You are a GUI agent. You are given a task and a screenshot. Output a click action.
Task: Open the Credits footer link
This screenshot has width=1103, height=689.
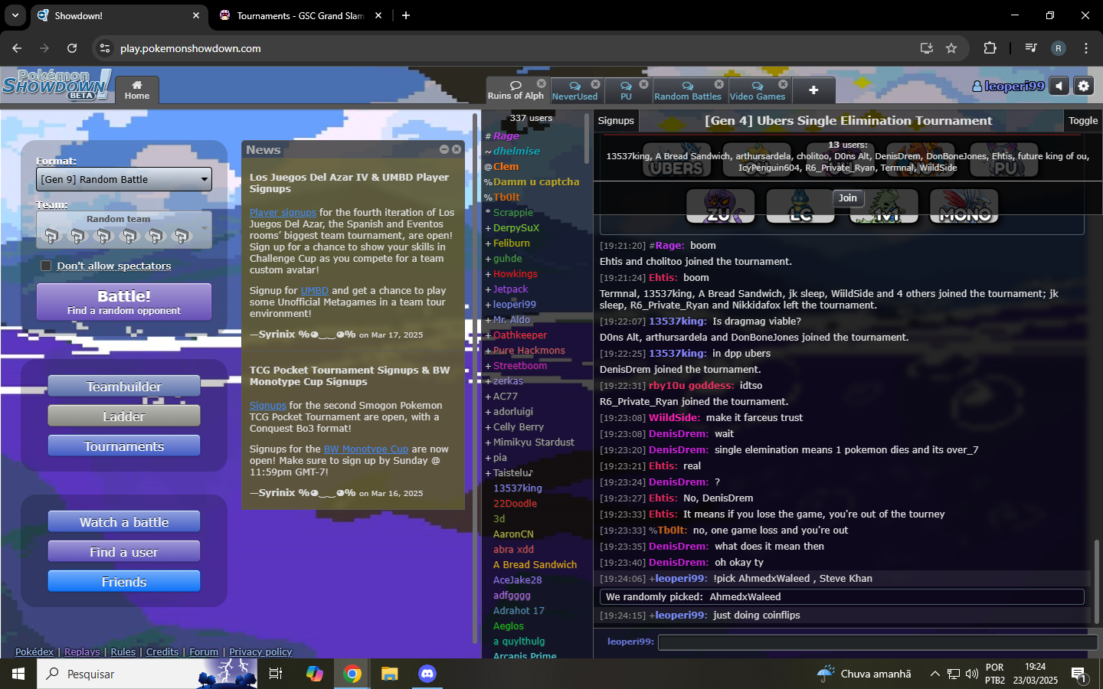162,652
